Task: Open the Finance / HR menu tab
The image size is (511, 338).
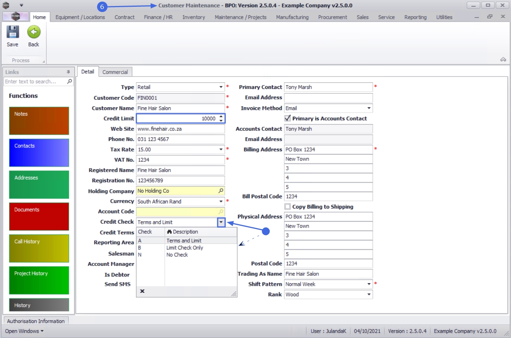Action: (158, 17)
